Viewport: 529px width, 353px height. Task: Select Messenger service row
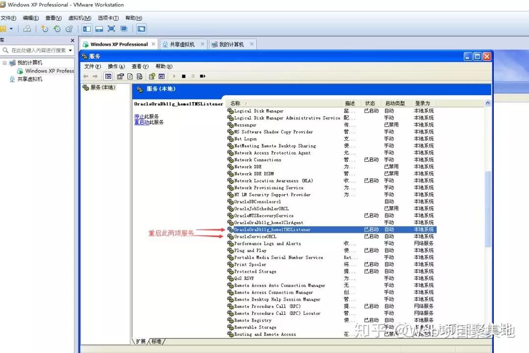[332, 125]
